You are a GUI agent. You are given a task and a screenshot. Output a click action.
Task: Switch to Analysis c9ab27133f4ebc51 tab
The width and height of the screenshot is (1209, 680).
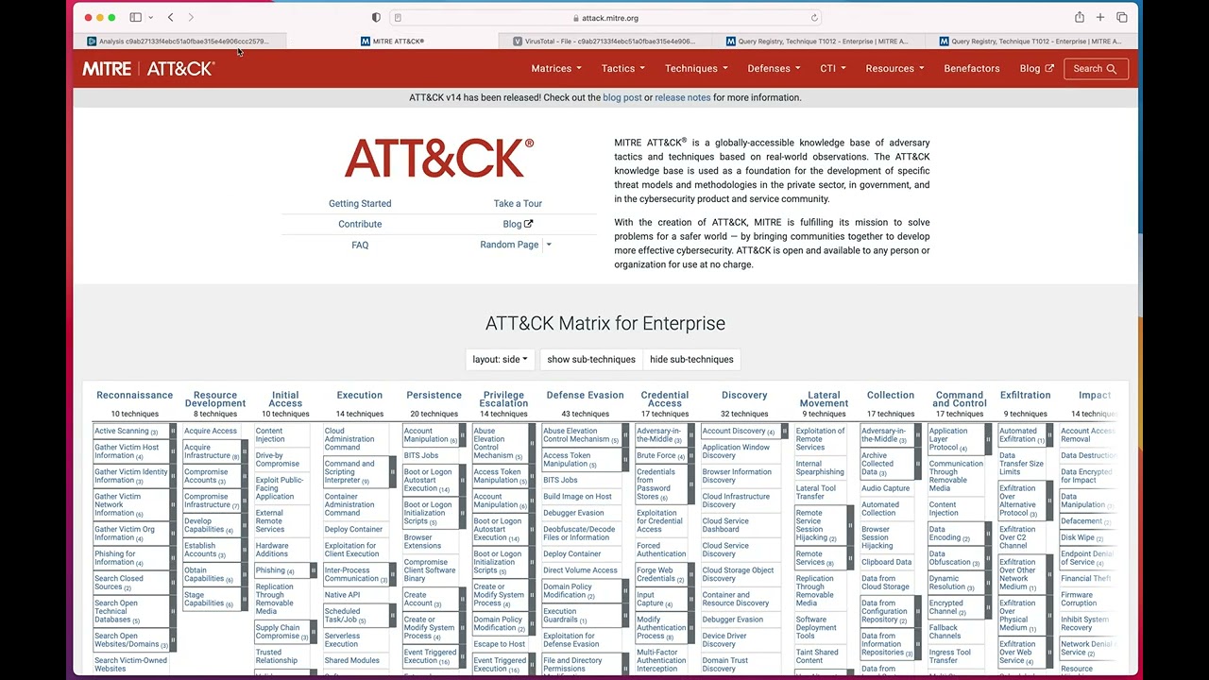[179, 42]
